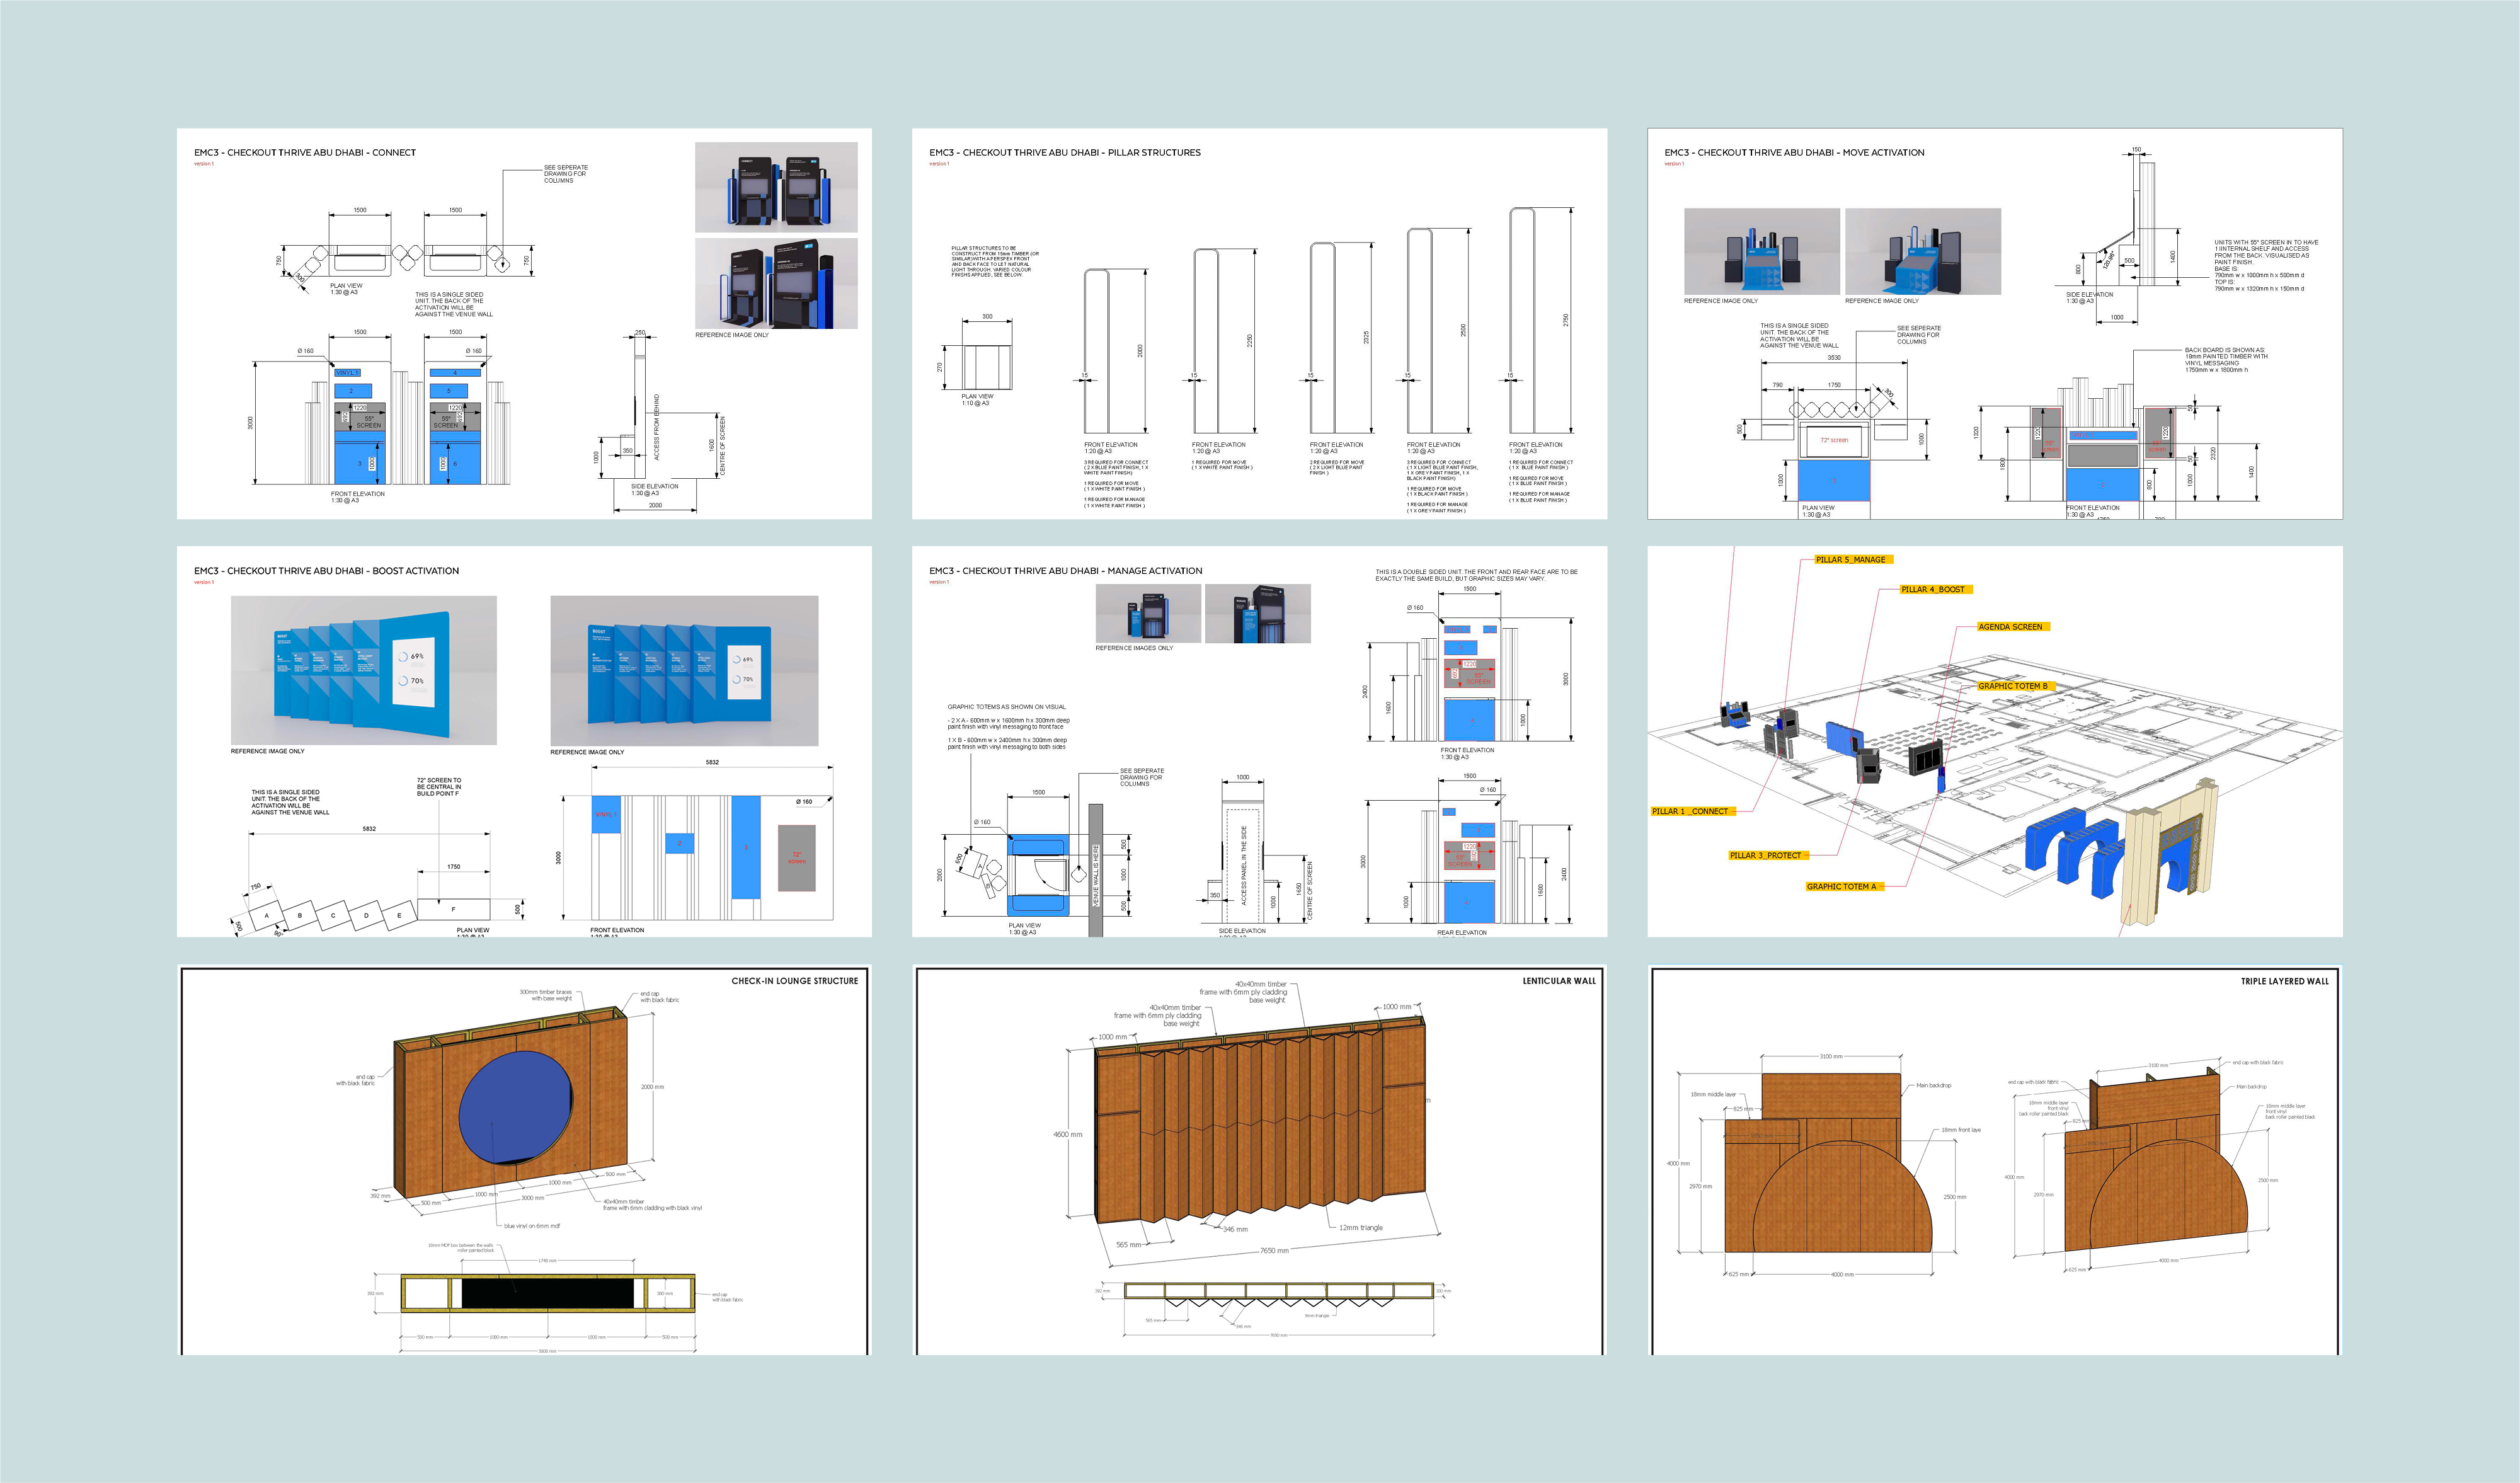The image size is (2520, 1483).
Task: Select the '12mm triangle' annotation
Action: [x=1361, y=1228]
